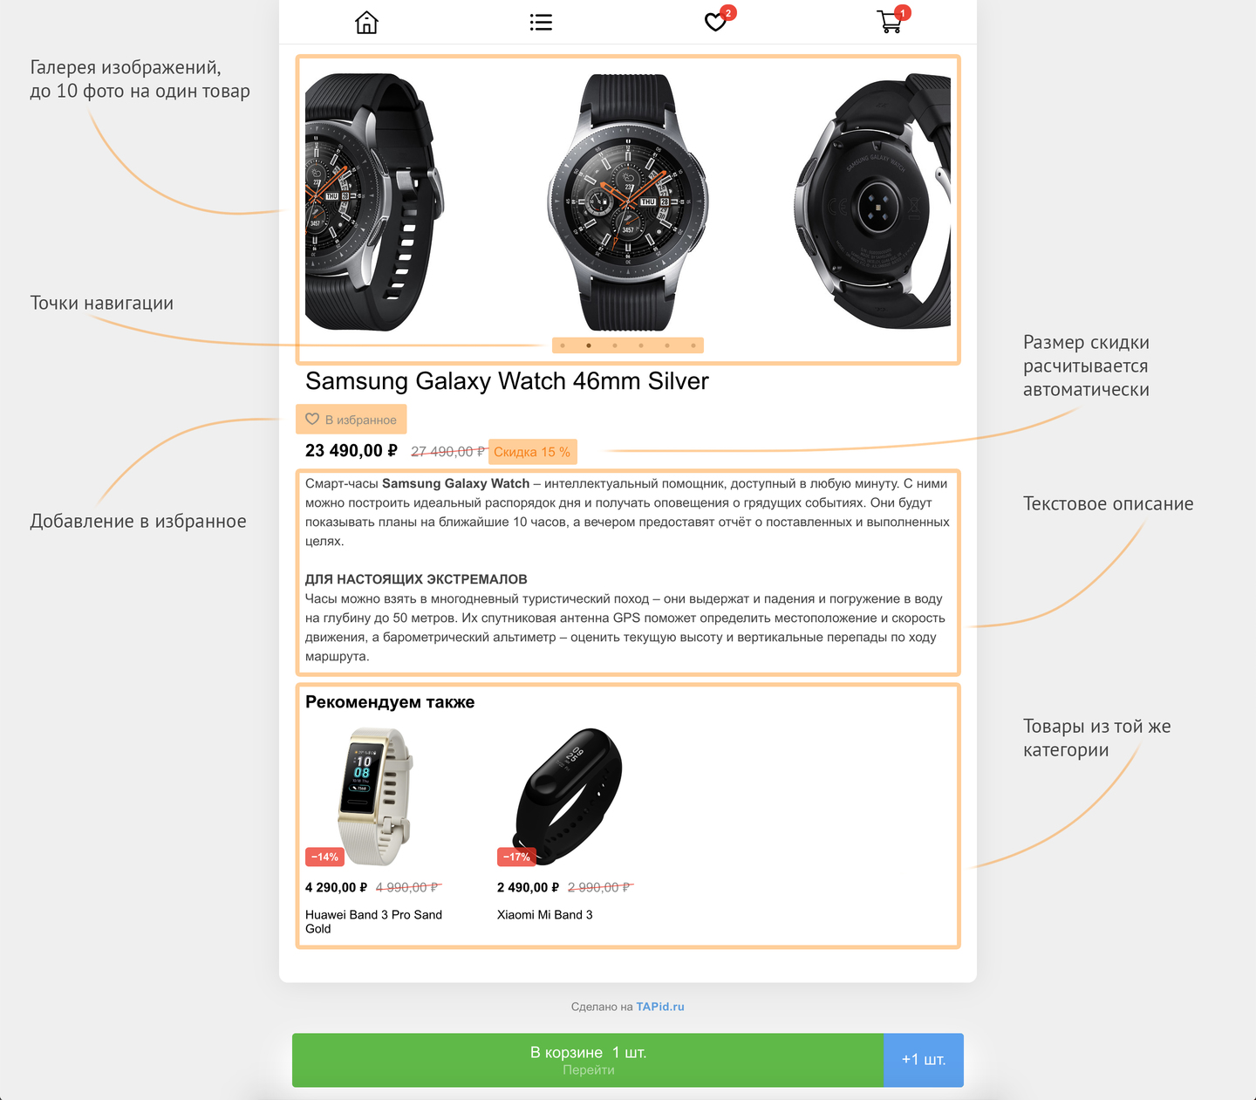Add one more with "+1 шт." button

point(924,1060)
